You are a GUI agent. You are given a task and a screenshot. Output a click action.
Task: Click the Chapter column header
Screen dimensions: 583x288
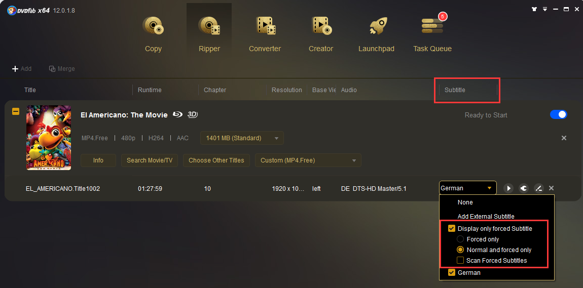[215, 90]
